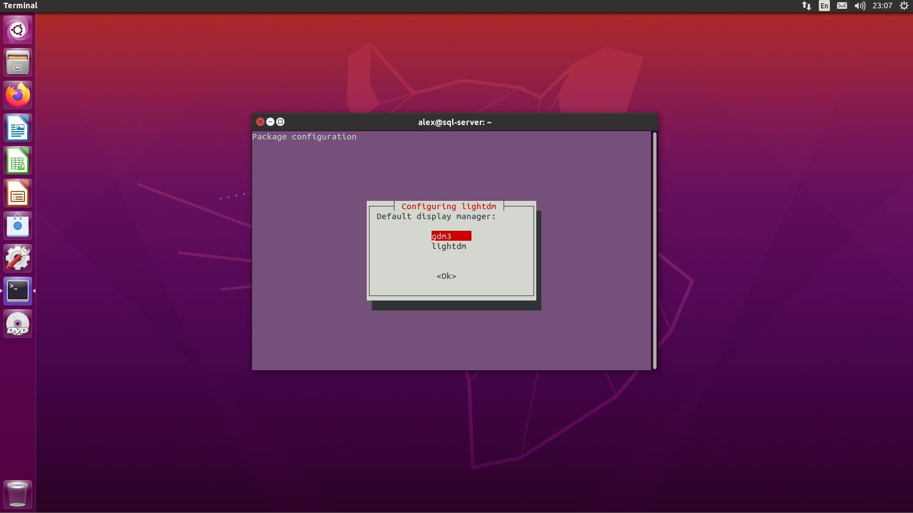913x513 pixels.
Task: Launch LibreOffice Writer from dock
Action: 18,128
